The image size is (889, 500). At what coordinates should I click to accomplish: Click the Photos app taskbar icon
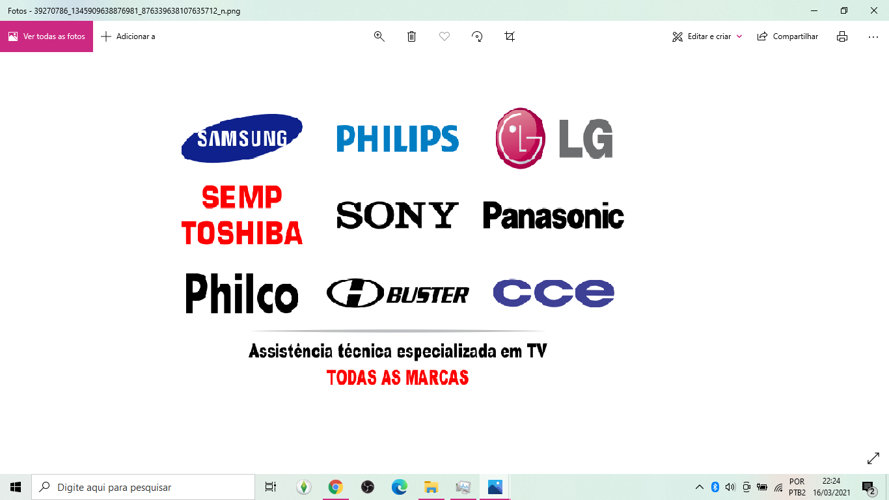495,487
